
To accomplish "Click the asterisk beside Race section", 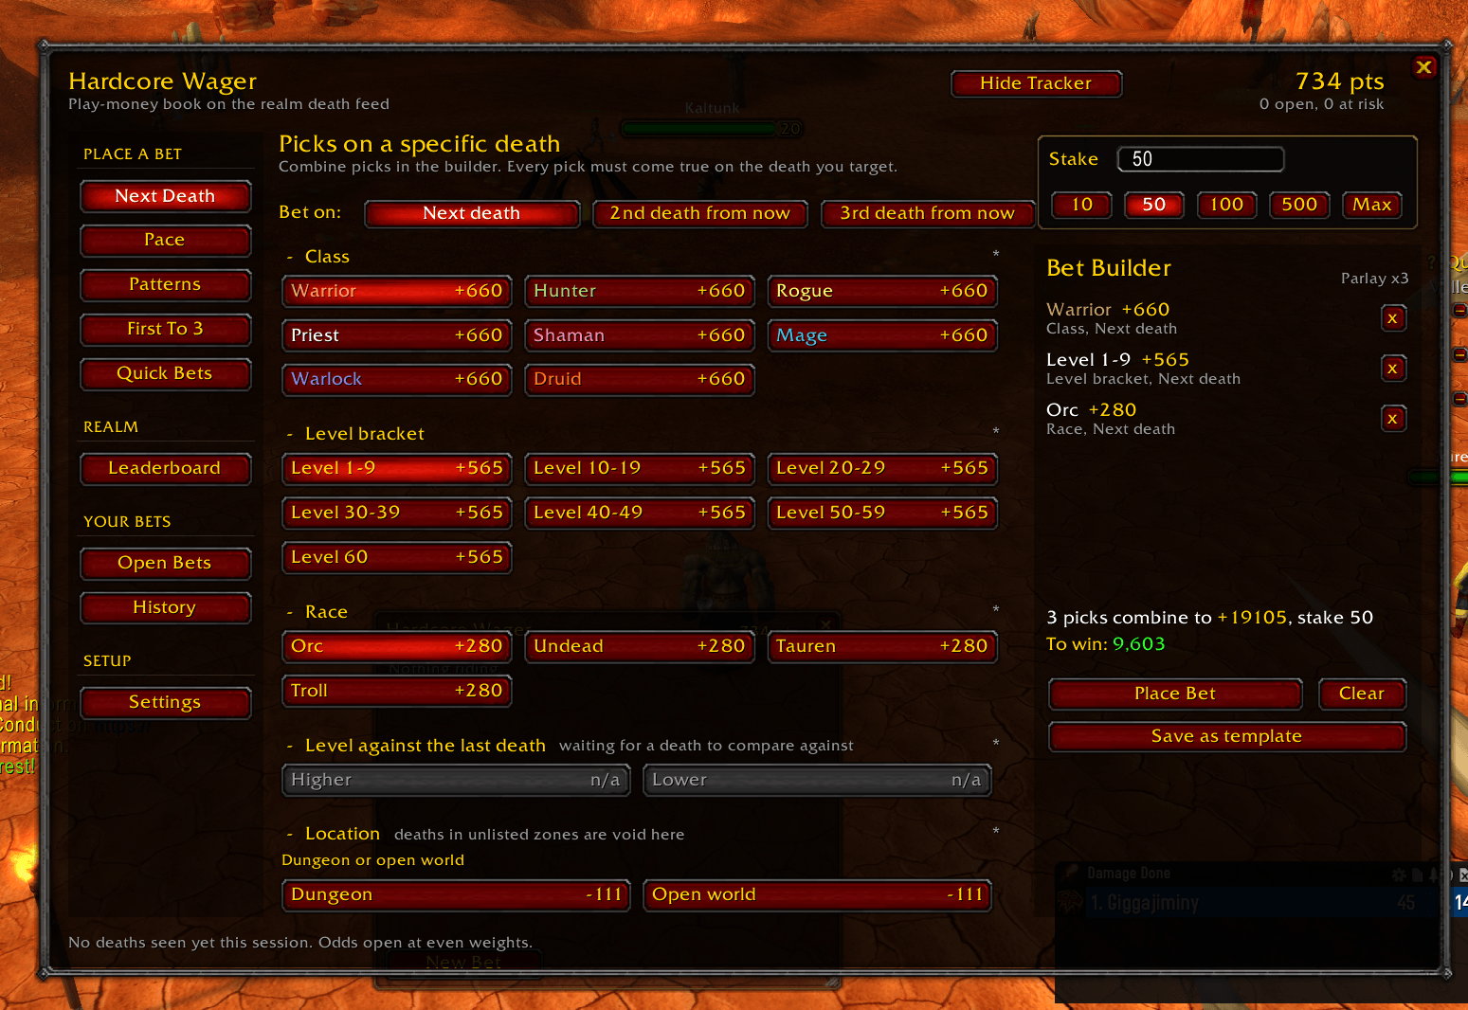I will [x=996, y=611].
